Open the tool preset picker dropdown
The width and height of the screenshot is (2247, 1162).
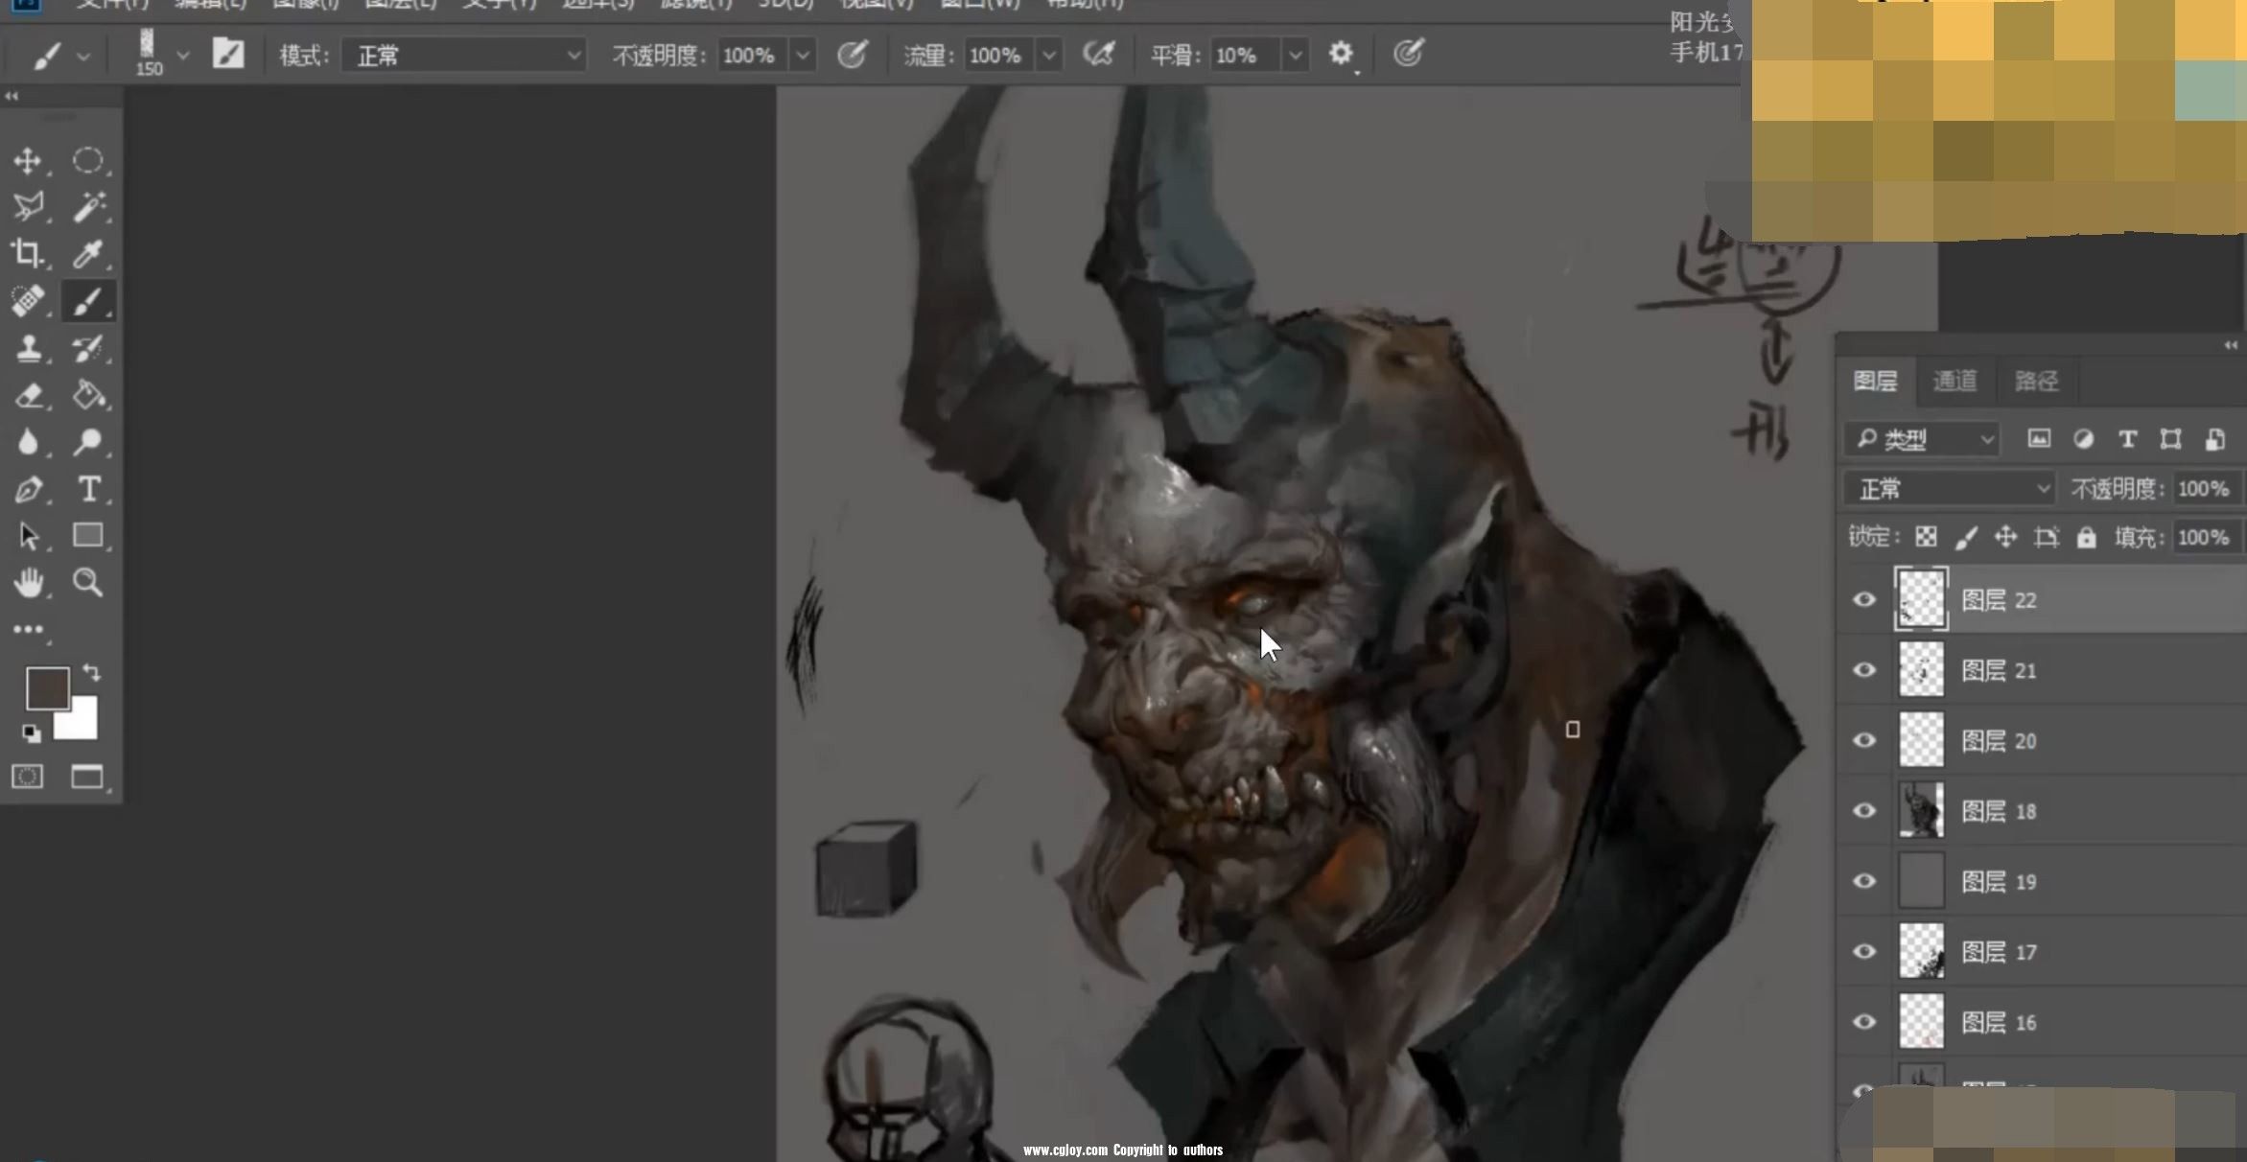tap(83, 57)
